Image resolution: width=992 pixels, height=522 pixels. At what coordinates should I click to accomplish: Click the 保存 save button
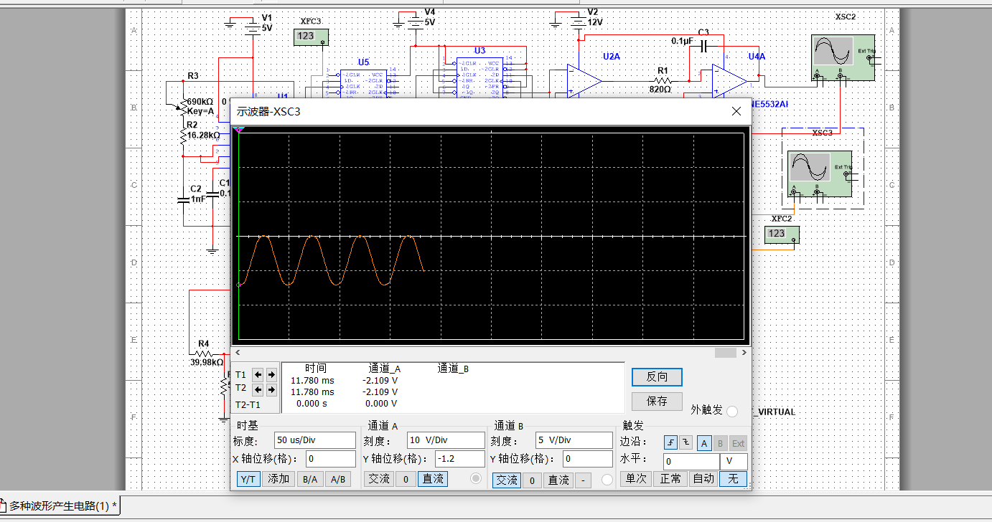(656, 402)
